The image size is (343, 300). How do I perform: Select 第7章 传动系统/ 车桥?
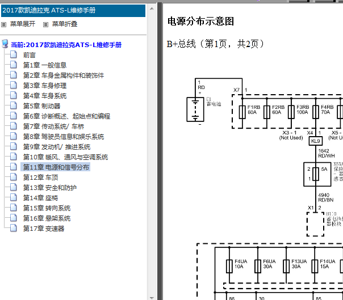pyautogui.click(x=53, y=126)
